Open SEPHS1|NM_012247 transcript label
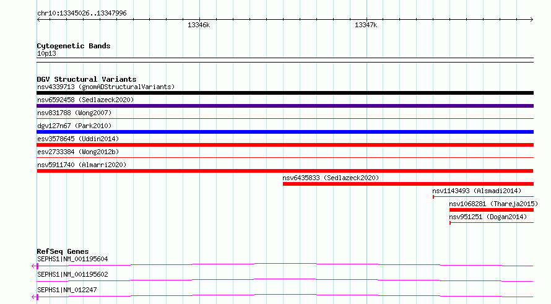This screenshot has height=304, width=551. point(67,290)
